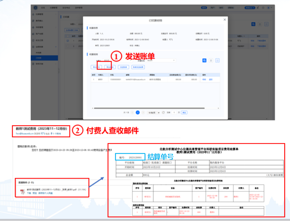Select 未结算 in the left sidebar
Image resolution: width=290 pixels, height=221 pixels.
point(39,52)
